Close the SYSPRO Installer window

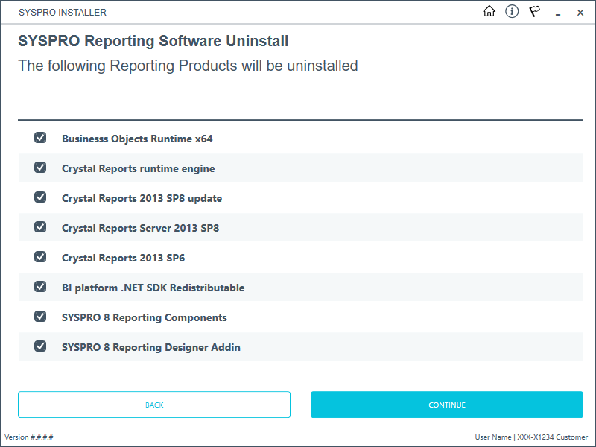tap(580, 13)
